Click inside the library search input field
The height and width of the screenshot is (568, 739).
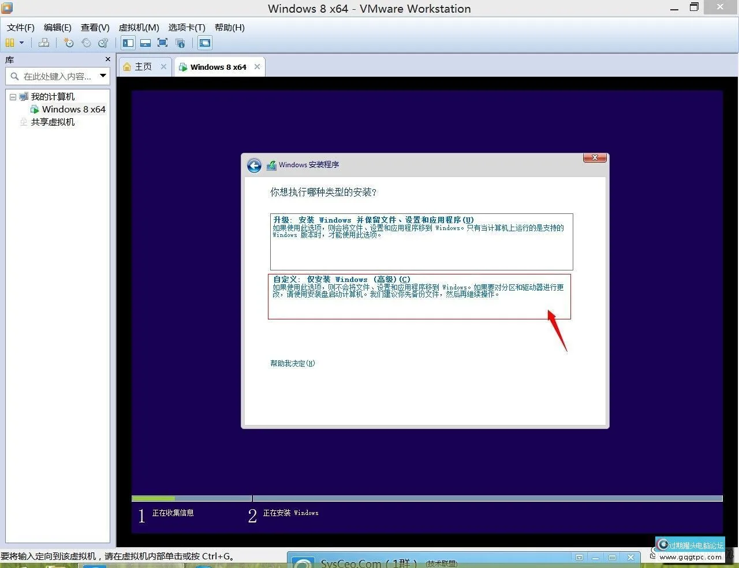[55, 76]
